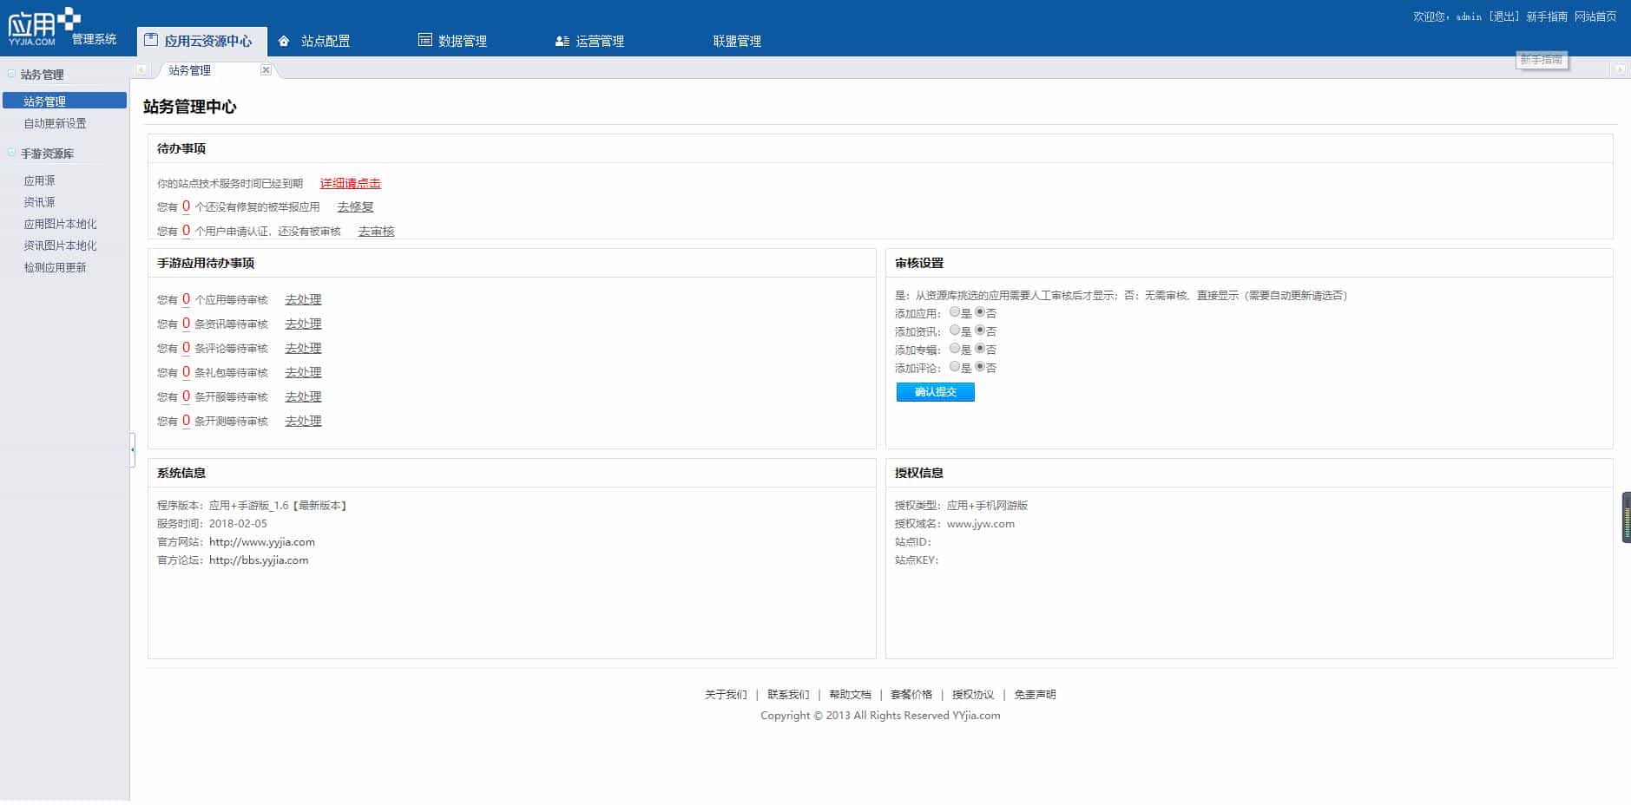Viewport: 1631px width, 805px height.
Task: Set 添加应用 to 是
Action: click(x=955, y=312)
